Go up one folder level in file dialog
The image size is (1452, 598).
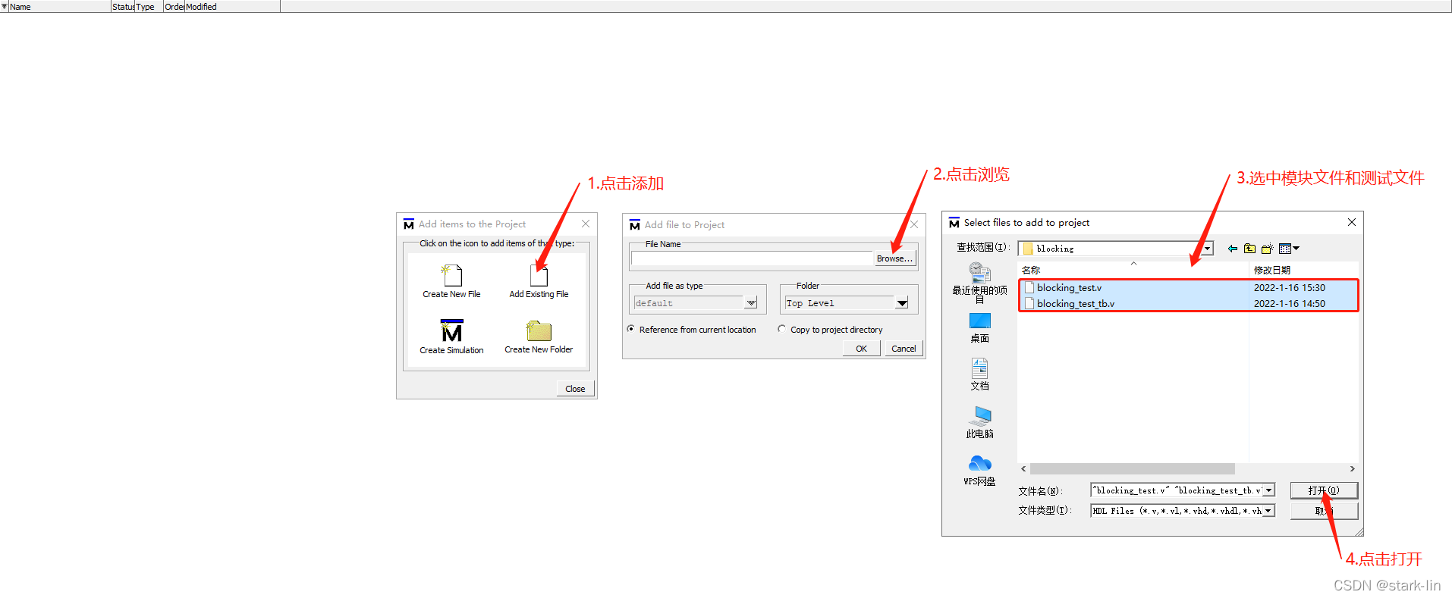[1249, 249]
